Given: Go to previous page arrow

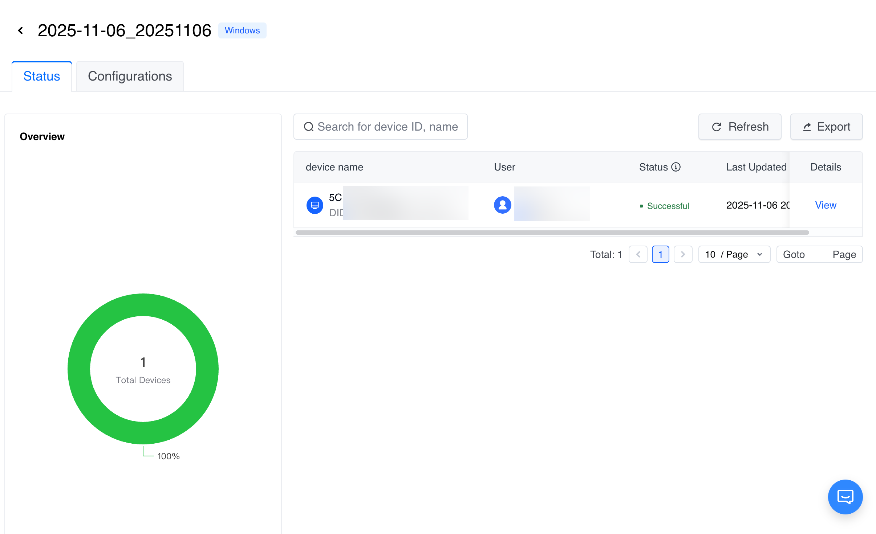Looking at the screenshot, I should point(638,254).
